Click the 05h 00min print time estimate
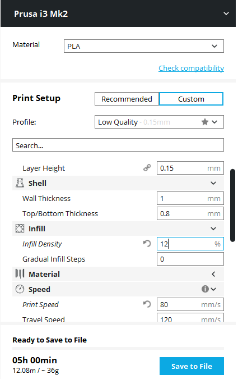 35,360
